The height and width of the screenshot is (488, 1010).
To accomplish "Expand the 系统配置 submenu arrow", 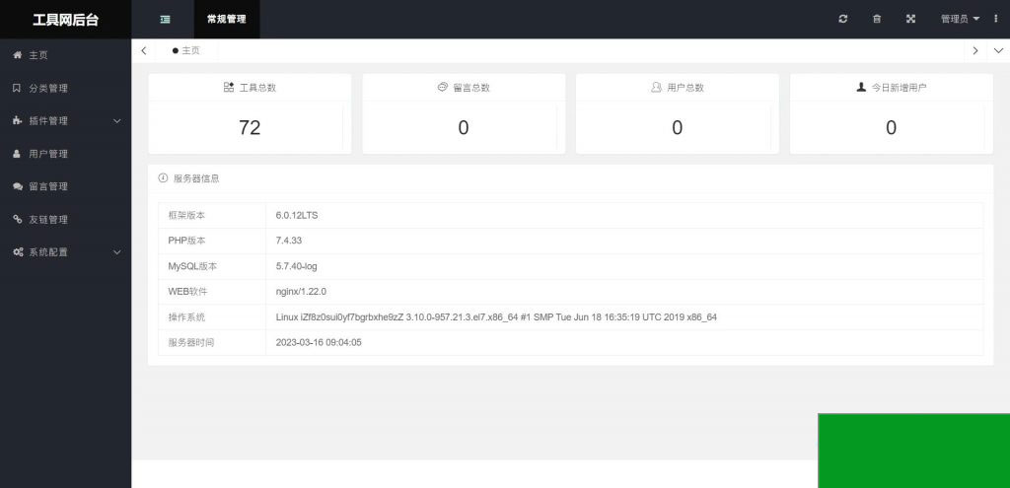I will 117,252.
